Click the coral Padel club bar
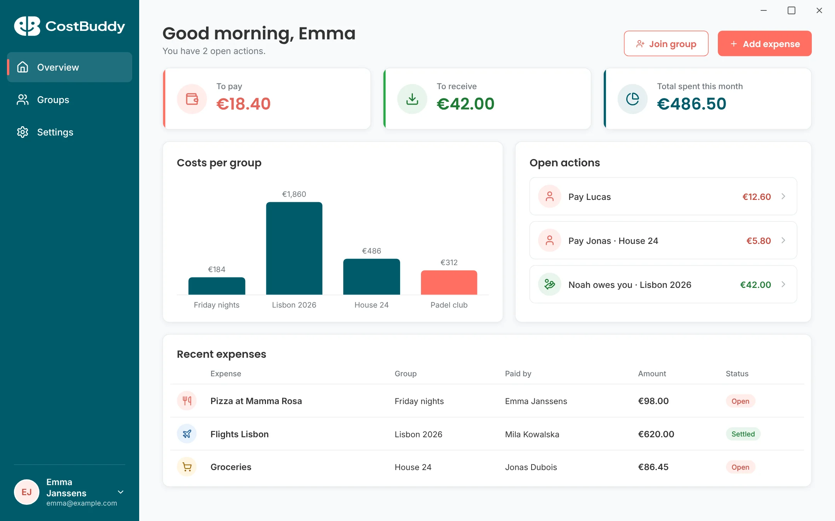This screenshot has height=521, width=835. 449,282
